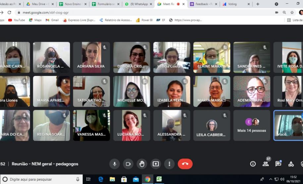
Task: Click the present screen icon
Action: pos(156,164)
